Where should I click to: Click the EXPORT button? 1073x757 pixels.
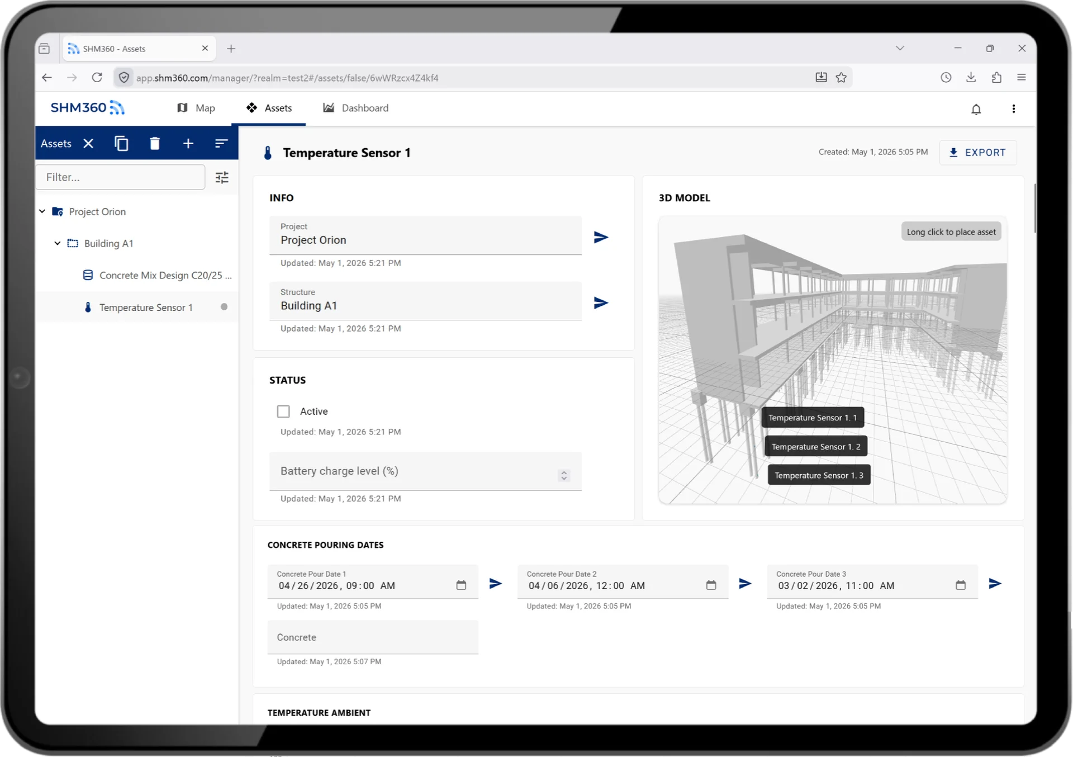point(977,153)
